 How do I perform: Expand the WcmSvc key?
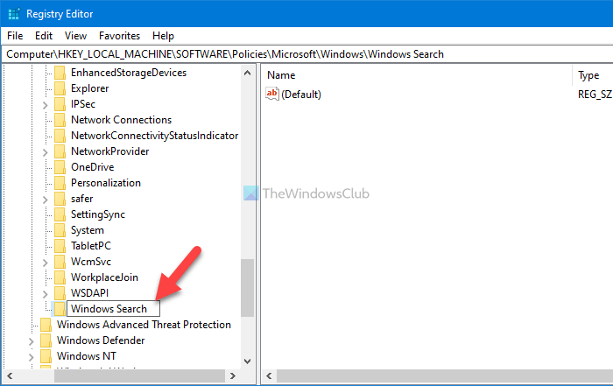[x=45, y=263]
